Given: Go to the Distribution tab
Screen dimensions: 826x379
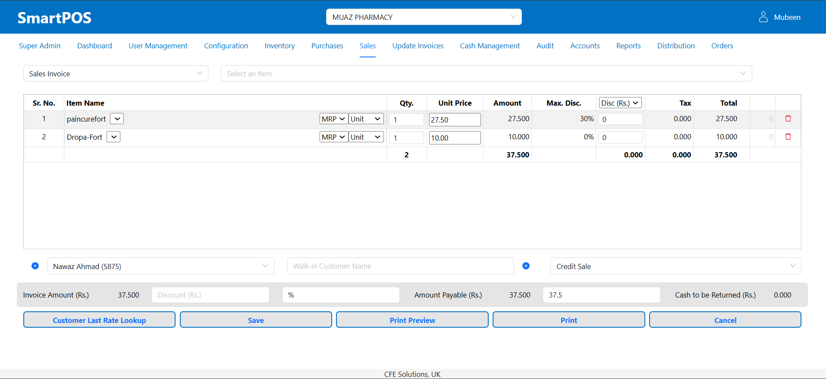Looking at the screenshot, I should point(676,46).
